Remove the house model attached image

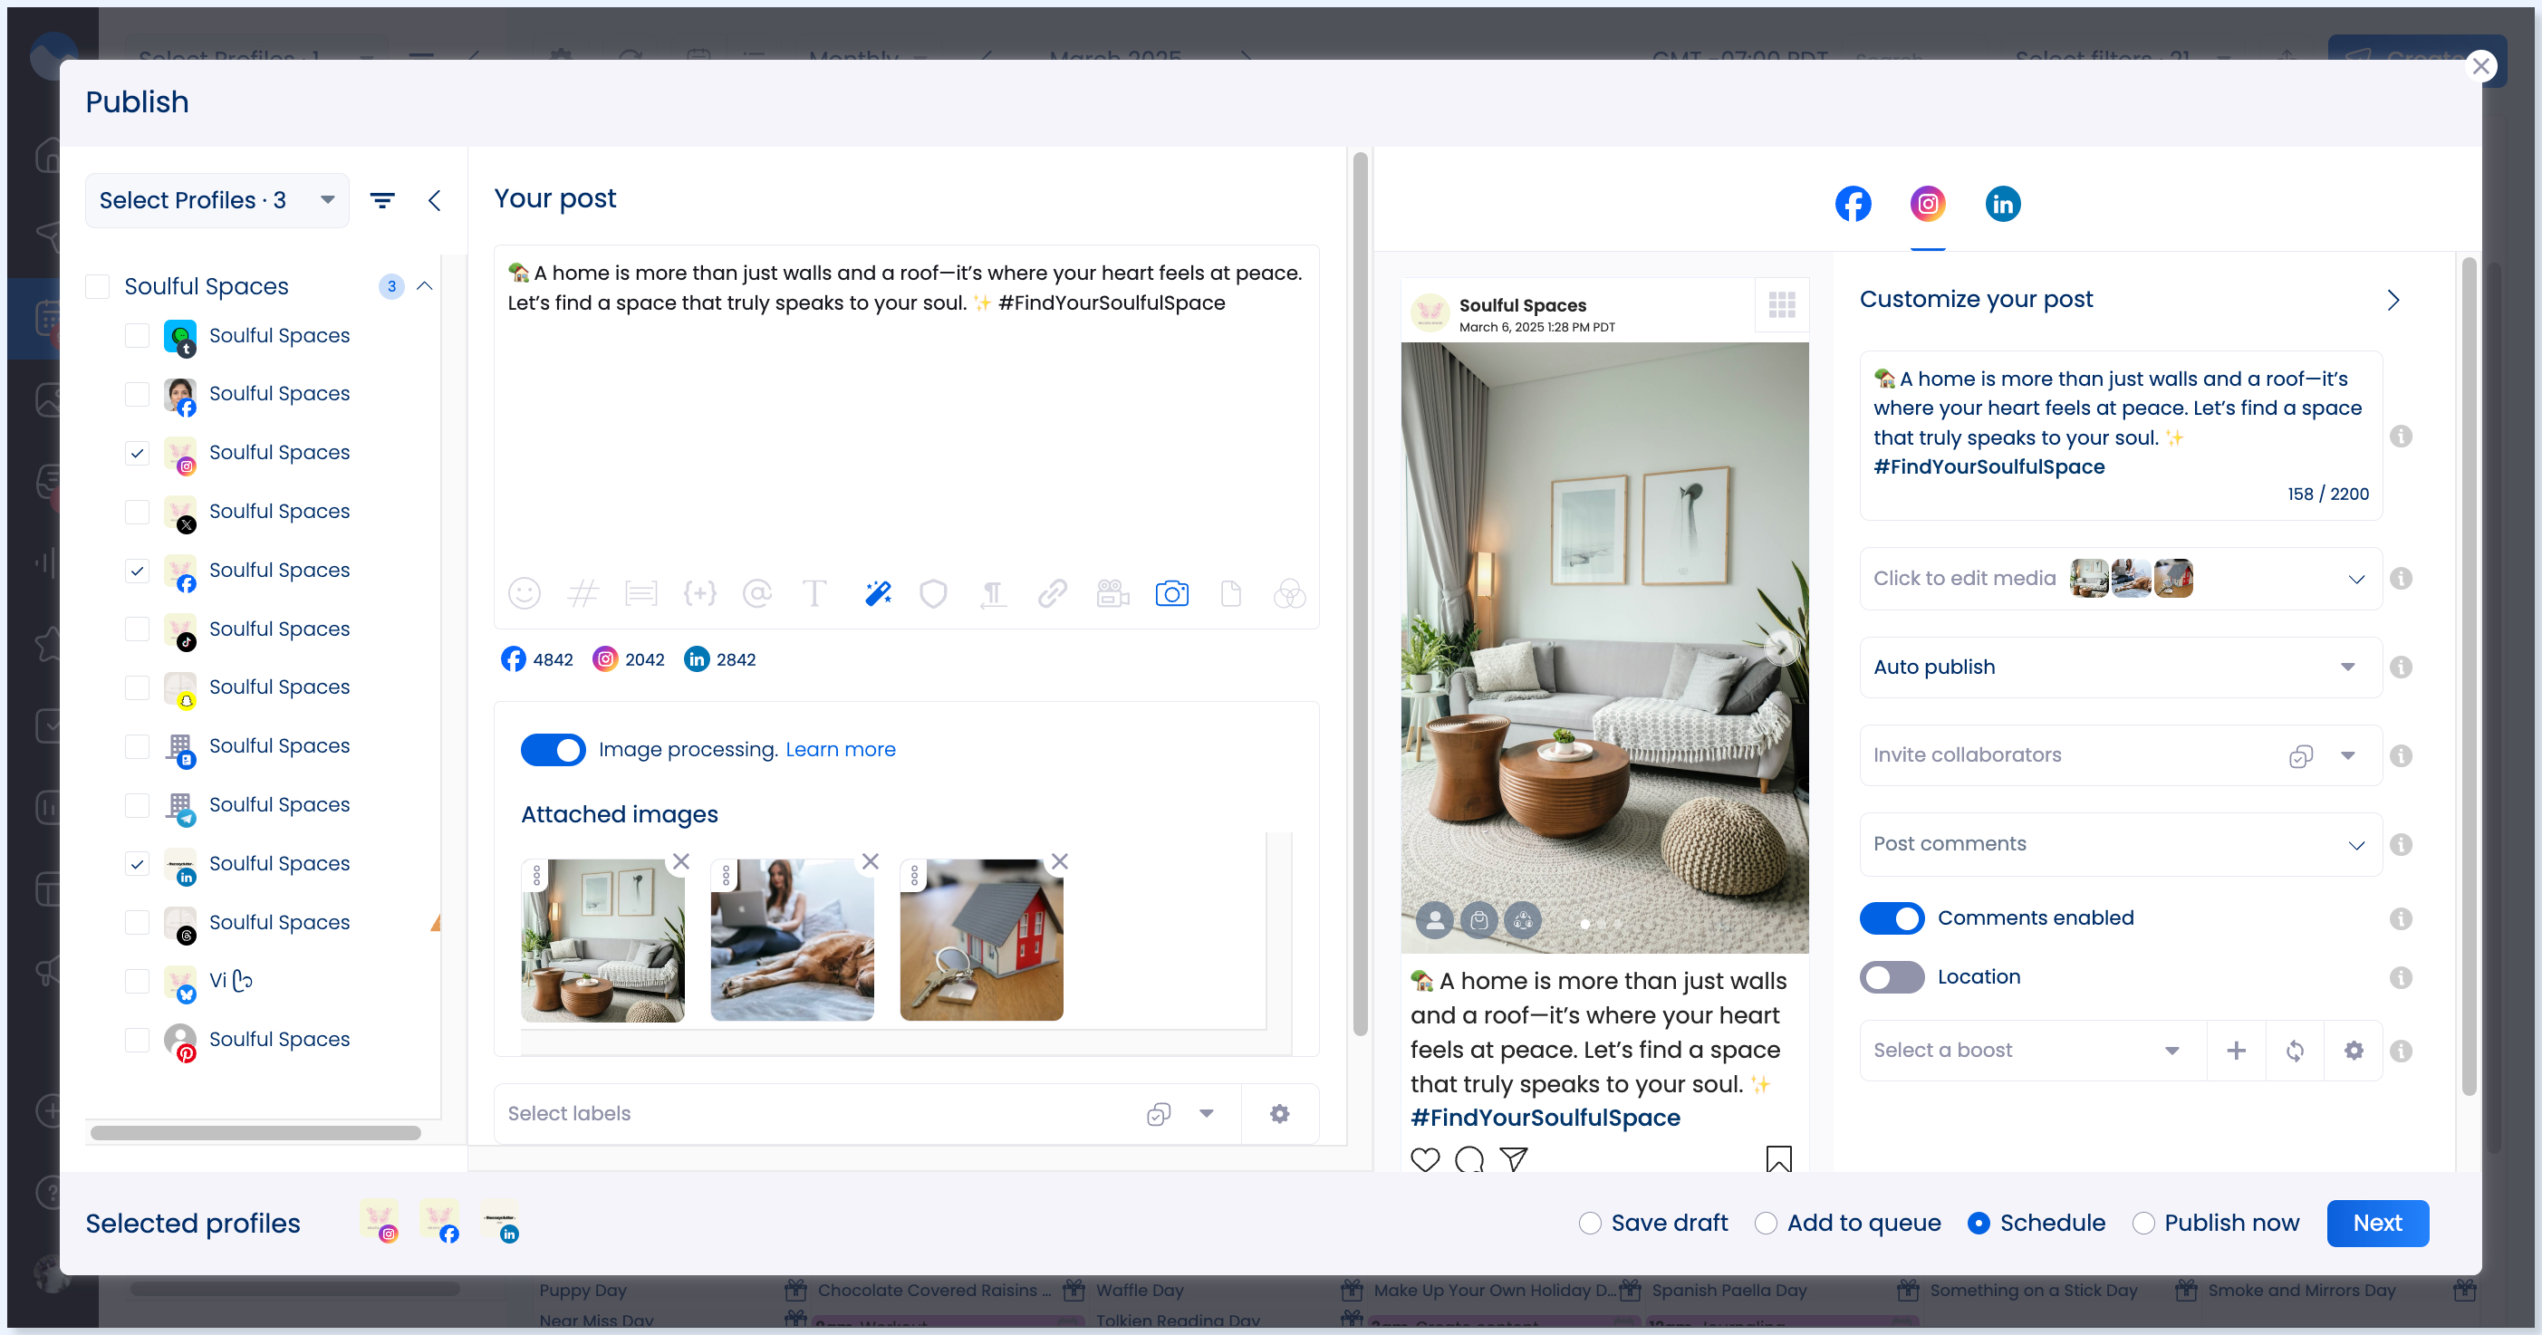tap(1059, 861)
